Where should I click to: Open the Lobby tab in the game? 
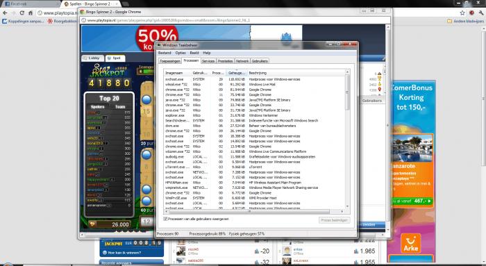[x=92, y=58]
